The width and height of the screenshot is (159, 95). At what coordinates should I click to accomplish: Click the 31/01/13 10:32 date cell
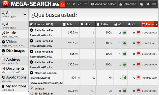149,33
